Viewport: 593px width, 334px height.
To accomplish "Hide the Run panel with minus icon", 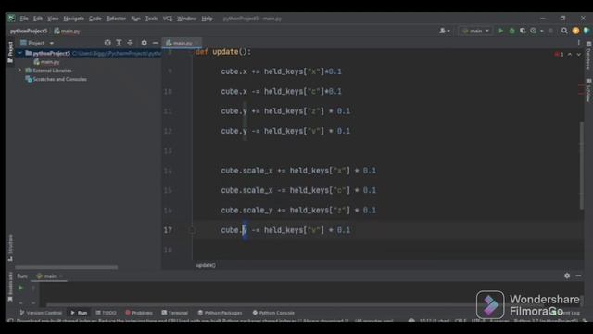I will 578,276.
